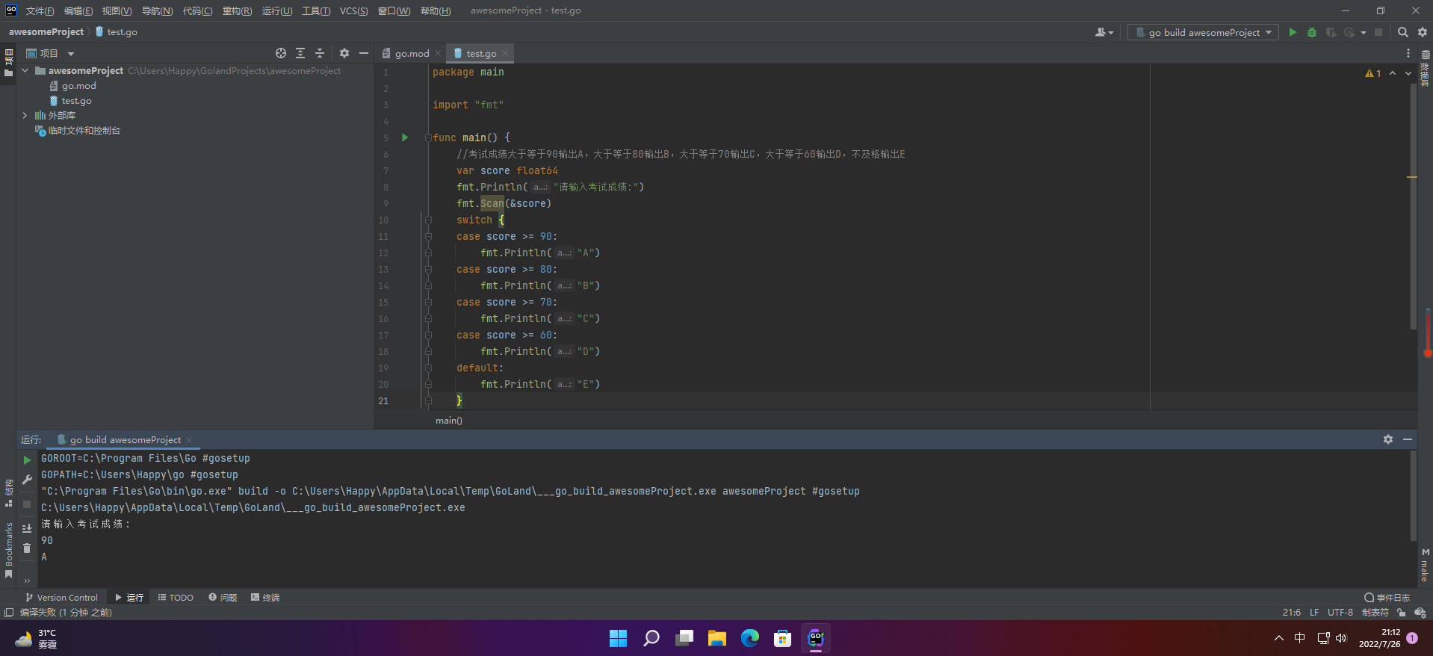Collapse all nodes in Project panel
The image size is (1433, 656).
(320, 53)
